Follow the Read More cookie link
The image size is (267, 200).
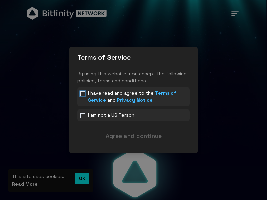[x=25, y=184]
